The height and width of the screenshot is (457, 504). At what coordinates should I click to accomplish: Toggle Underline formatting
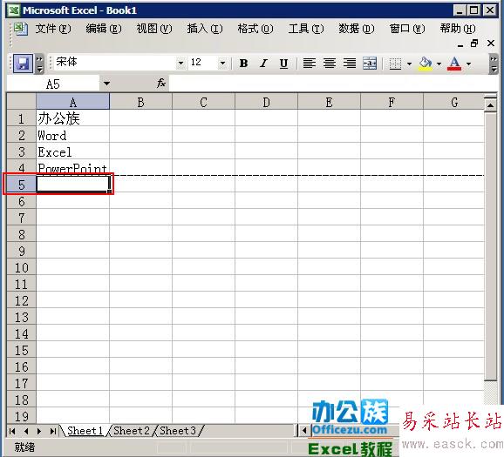(283, 64)
